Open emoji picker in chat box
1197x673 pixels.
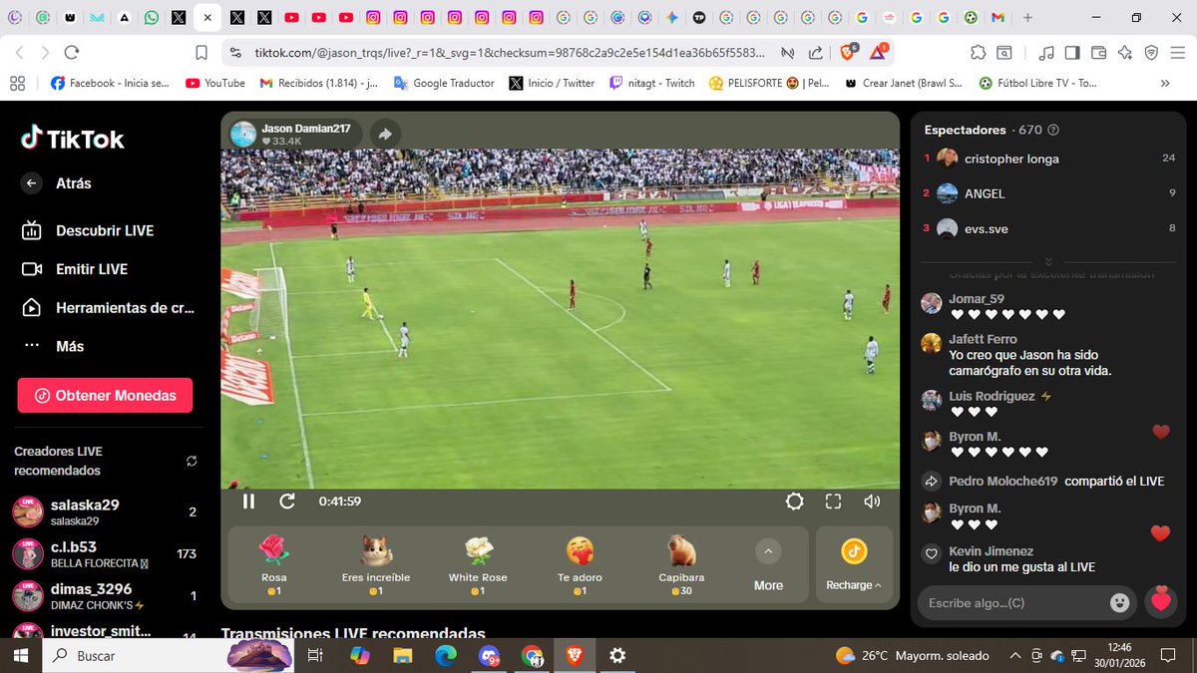pos(1119,602)
